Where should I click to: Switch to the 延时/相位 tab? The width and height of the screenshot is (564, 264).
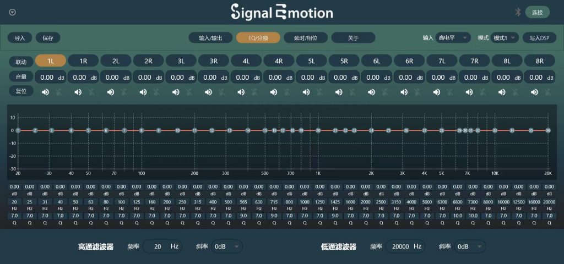(306, 38)
